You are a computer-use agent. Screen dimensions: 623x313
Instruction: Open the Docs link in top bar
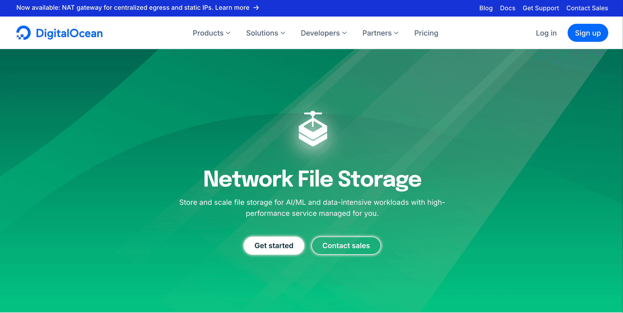(x=507, y=8)
